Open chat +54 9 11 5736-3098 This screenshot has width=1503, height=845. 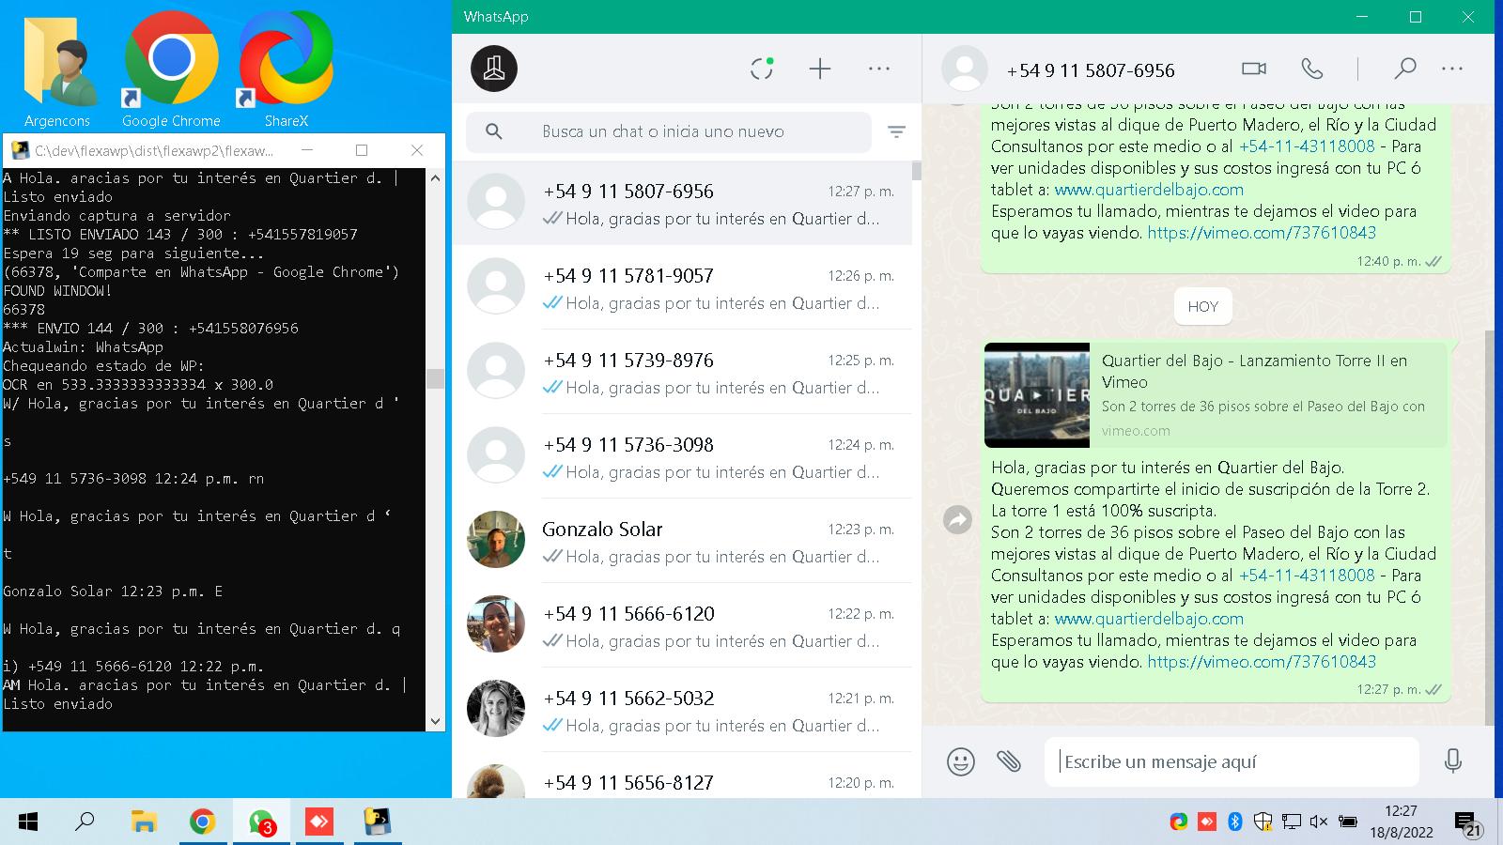coord(682,456)
